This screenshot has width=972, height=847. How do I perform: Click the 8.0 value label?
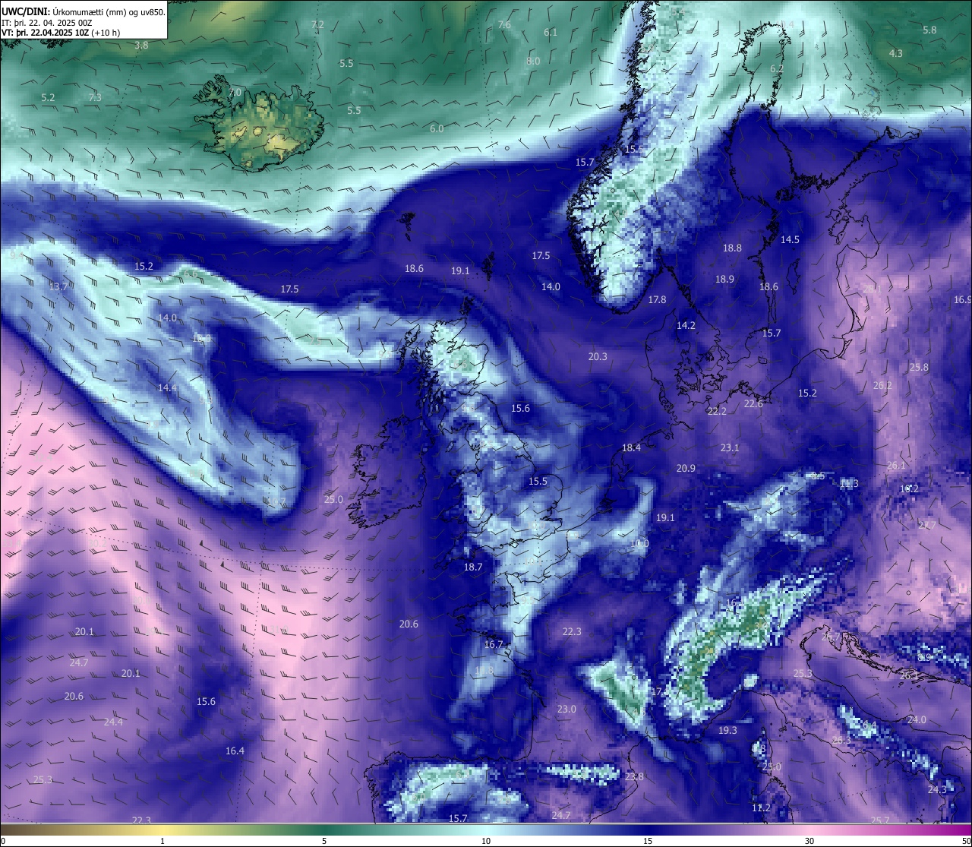point(533,61)
